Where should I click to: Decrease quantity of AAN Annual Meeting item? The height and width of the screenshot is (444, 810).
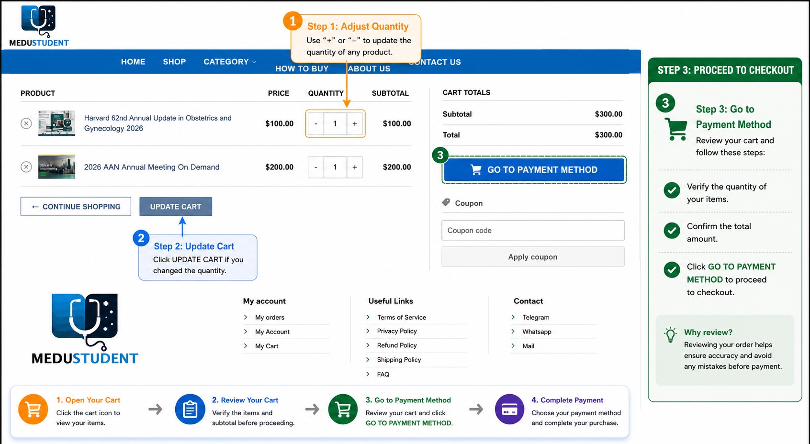click(316, 167)
